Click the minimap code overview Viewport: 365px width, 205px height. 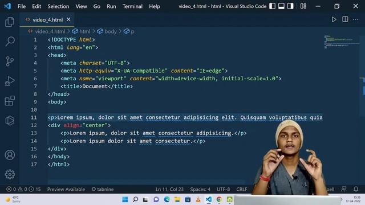pyautogui.click(x=341, y=42)
